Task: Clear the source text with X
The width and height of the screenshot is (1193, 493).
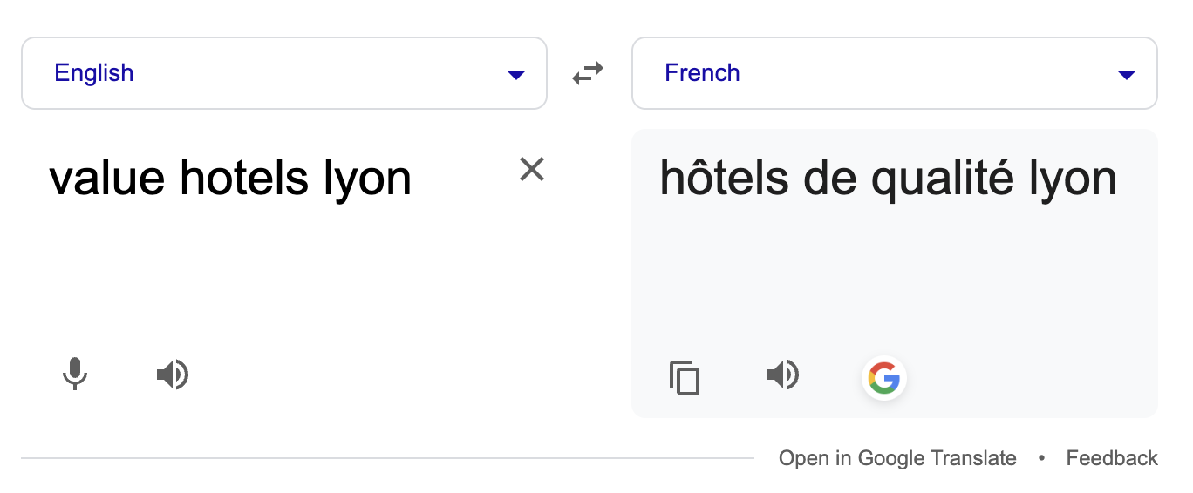Action: [x=532, y=169]
